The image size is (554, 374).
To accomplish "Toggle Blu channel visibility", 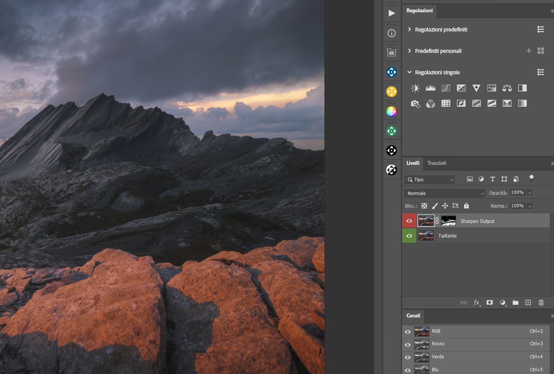I will [x=407, y=370].
